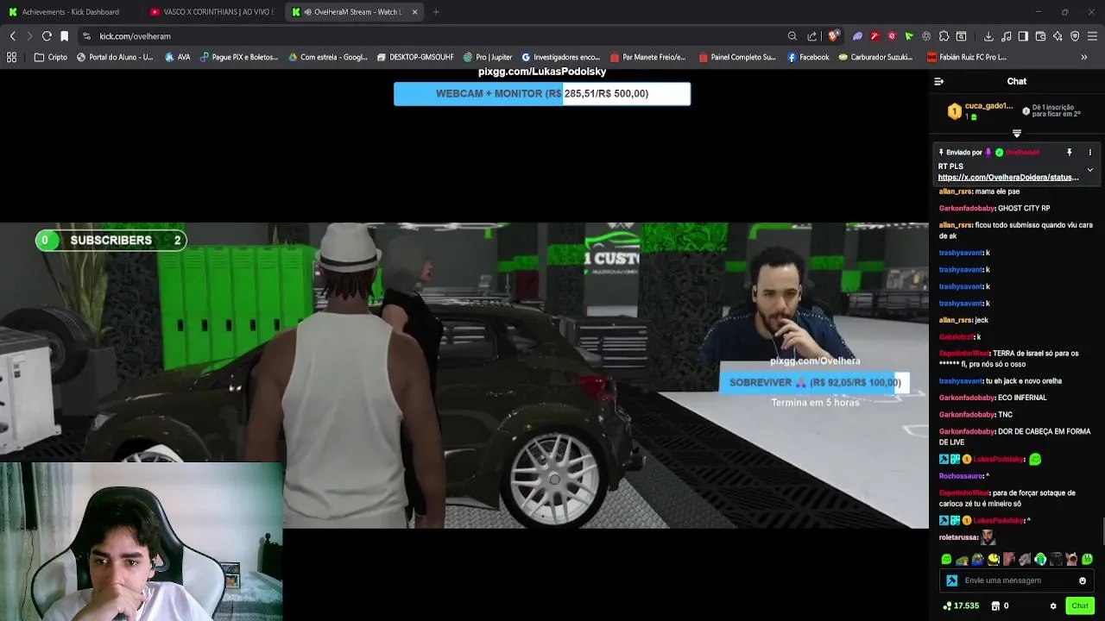Screen dimensions: 1105x621
Task: Open Brave Wallet icon
Action: click(1040, 36)
